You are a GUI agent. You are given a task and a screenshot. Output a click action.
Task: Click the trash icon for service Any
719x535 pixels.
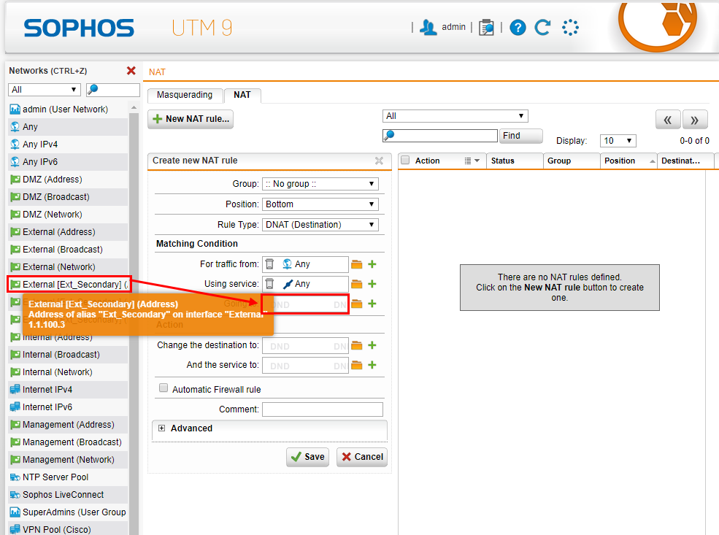pos(269,284)
